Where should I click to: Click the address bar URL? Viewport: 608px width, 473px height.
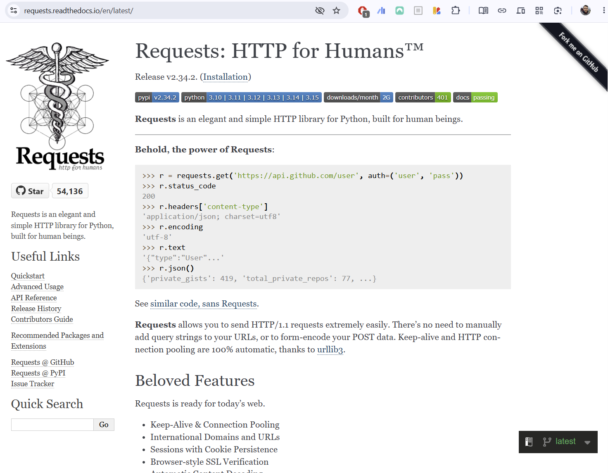(x=78, y=11)
